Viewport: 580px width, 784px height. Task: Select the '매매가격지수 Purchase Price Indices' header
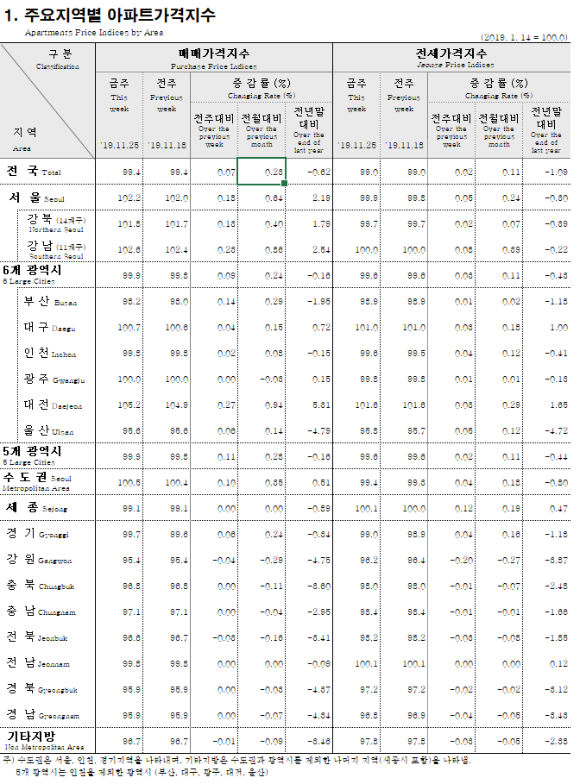tap(214, 58)
